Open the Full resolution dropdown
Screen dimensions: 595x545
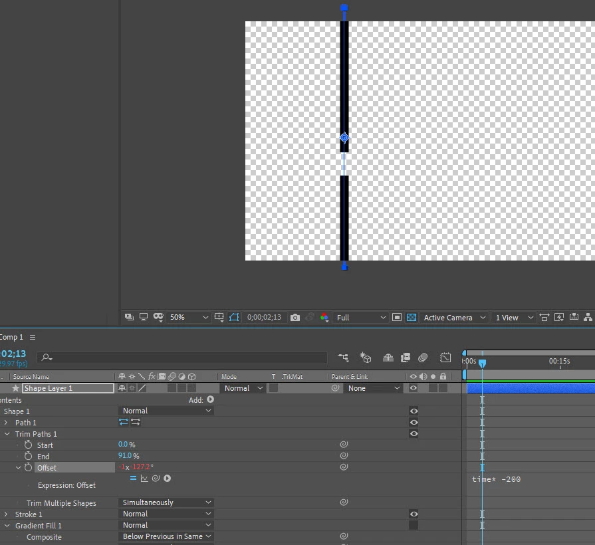click(x=360, y=318)
